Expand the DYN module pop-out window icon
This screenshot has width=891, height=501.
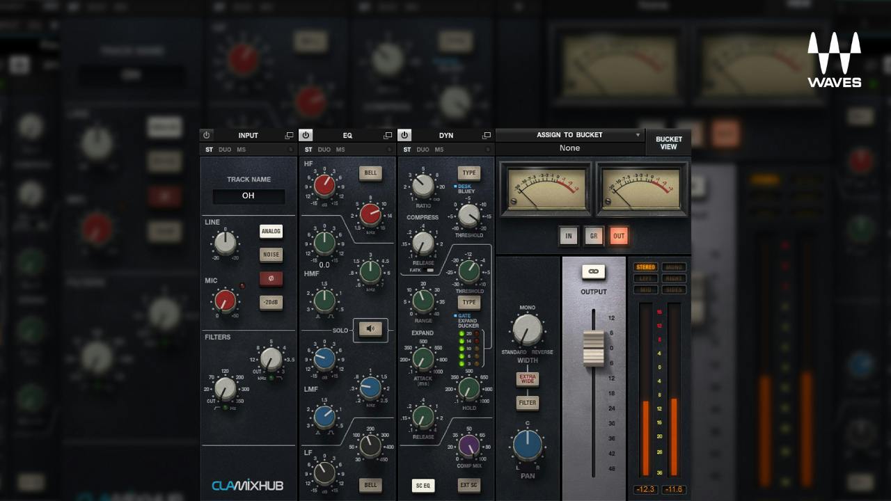click(x=487, y=135)
